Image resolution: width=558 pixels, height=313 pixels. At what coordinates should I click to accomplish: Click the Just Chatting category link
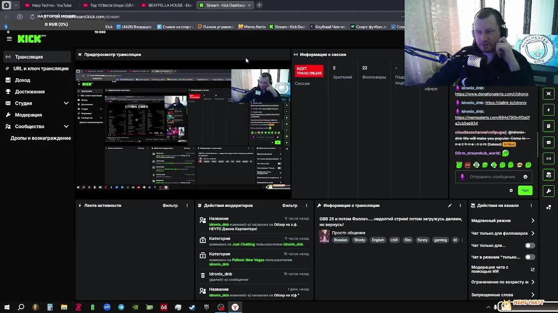243,244
